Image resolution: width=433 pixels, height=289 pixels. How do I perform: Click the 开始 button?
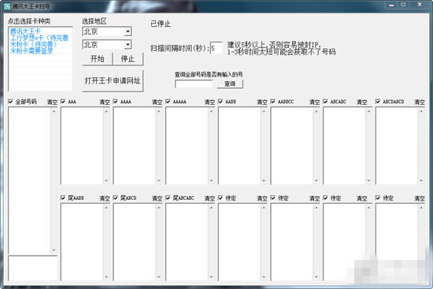pyautogui.click(x=97, y=59)
